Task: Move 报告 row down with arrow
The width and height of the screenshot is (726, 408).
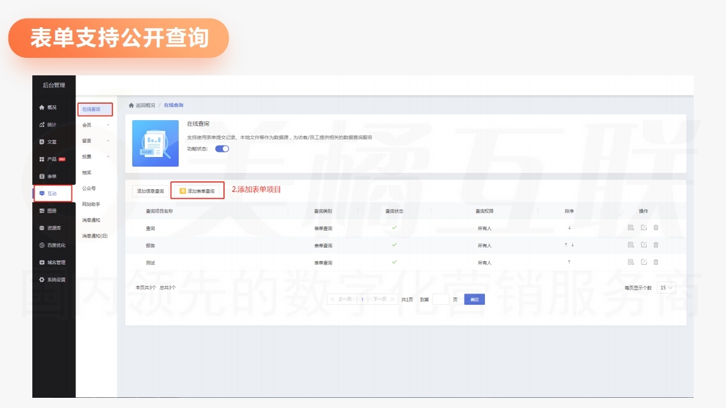Action: [573, 245]
